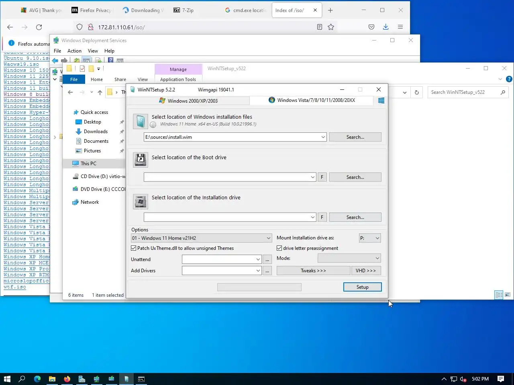Click the wtf.iso link

[15, 287]
